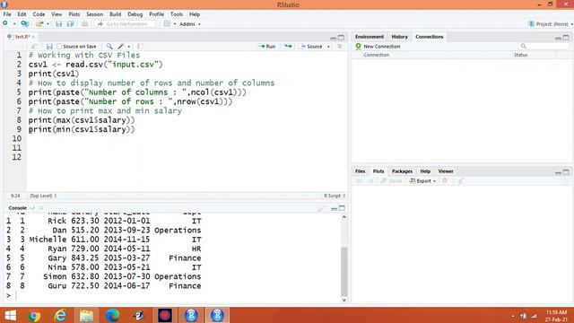Switch to the Help pane tab
The height and width of the screenshot is (323, 574).
(x=425, y=171)
